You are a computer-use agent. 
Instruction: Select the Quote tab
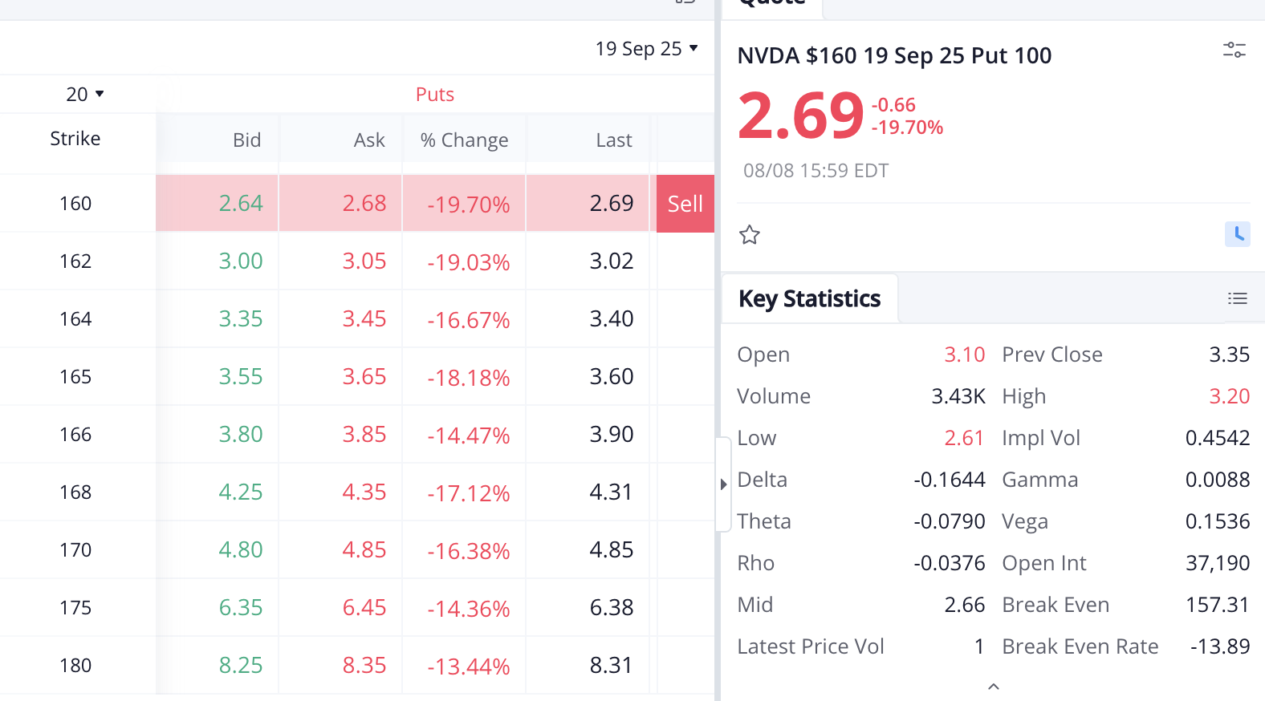tap(772, 5)
